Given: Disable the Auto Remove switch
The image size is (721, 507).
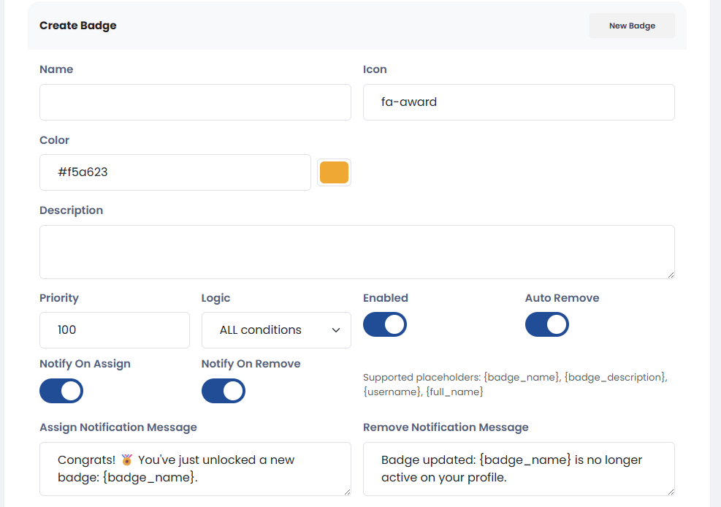Looking at the screenshot, I should click(x=546, y=324).
